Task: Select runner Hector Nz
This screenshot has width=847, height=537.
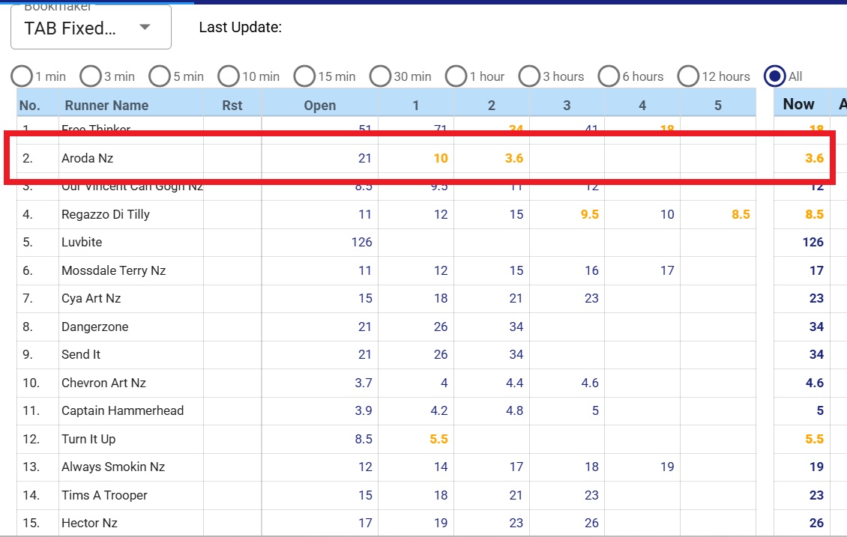Action: coord(90,523)
